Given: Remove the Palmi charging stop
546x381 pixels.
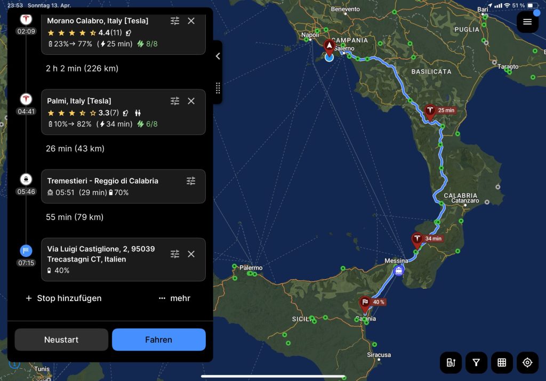Looking at the screenshot, I should pyautogui.click(x=191, y=101).
